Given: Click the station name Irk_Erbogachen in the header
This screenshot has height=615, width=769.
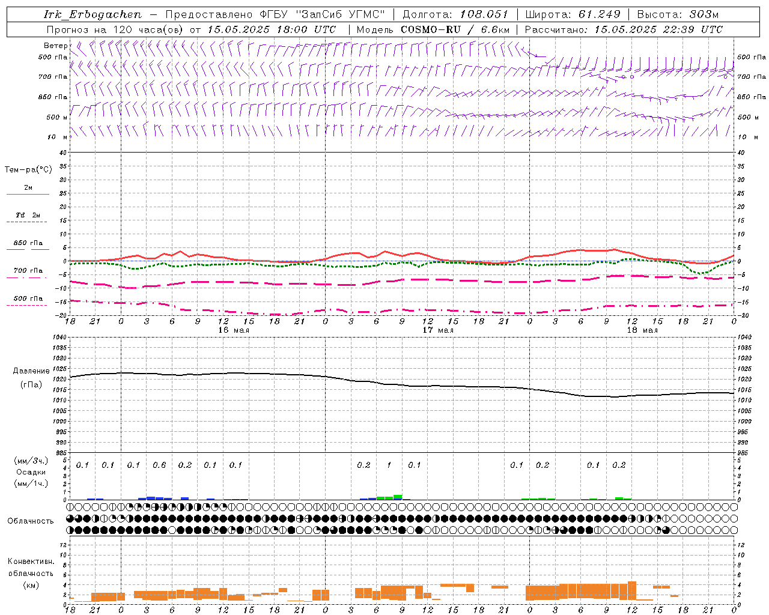Looking at the screenshot, I should [x=93, y=14].
